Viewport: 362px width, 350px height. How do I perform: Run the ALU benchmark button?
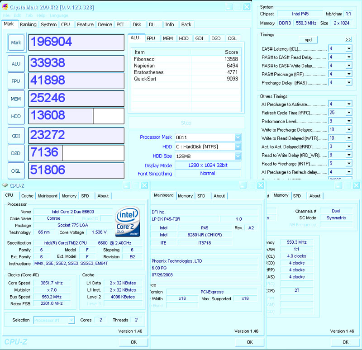(x=16, y=64)
